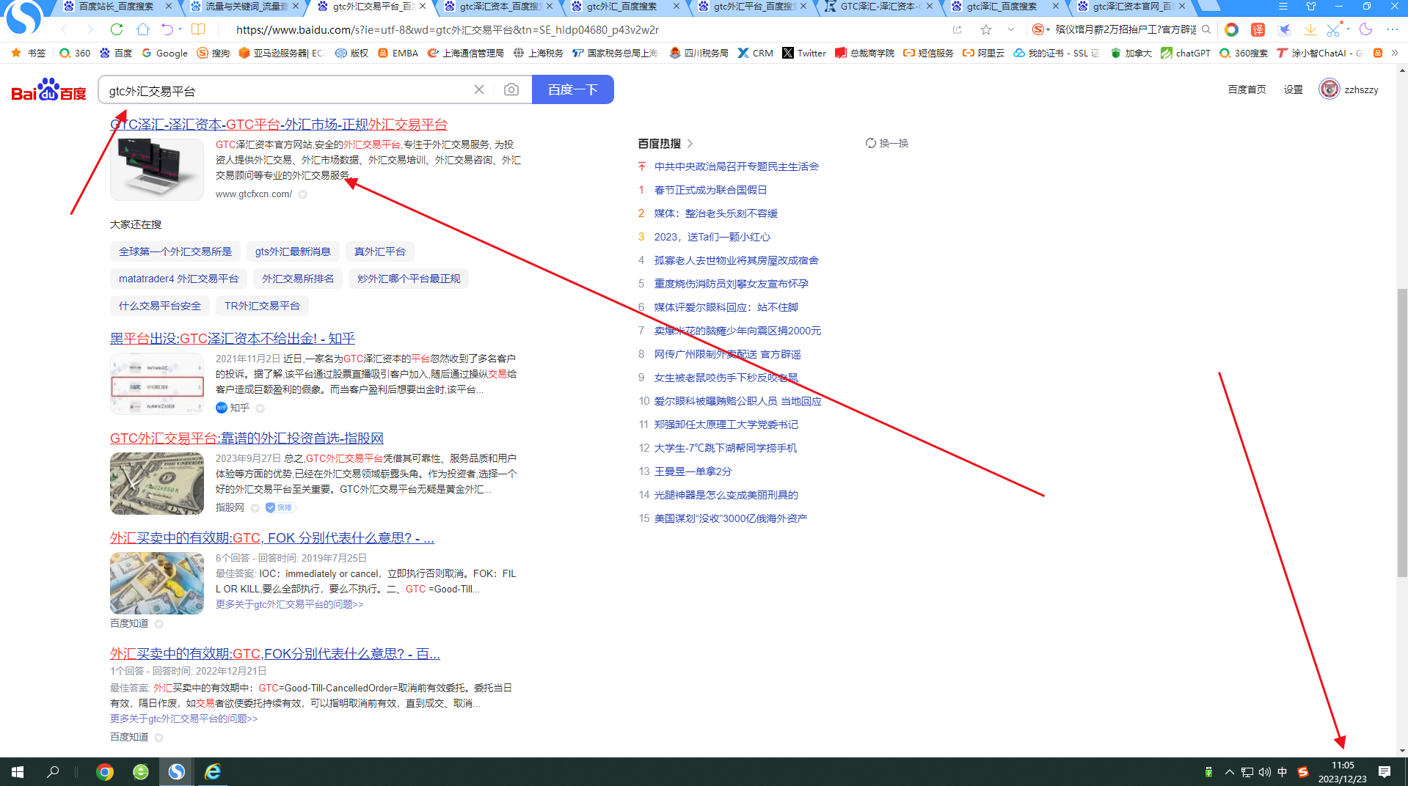Click the laptop thumbnail of the first result

(157, 169)
